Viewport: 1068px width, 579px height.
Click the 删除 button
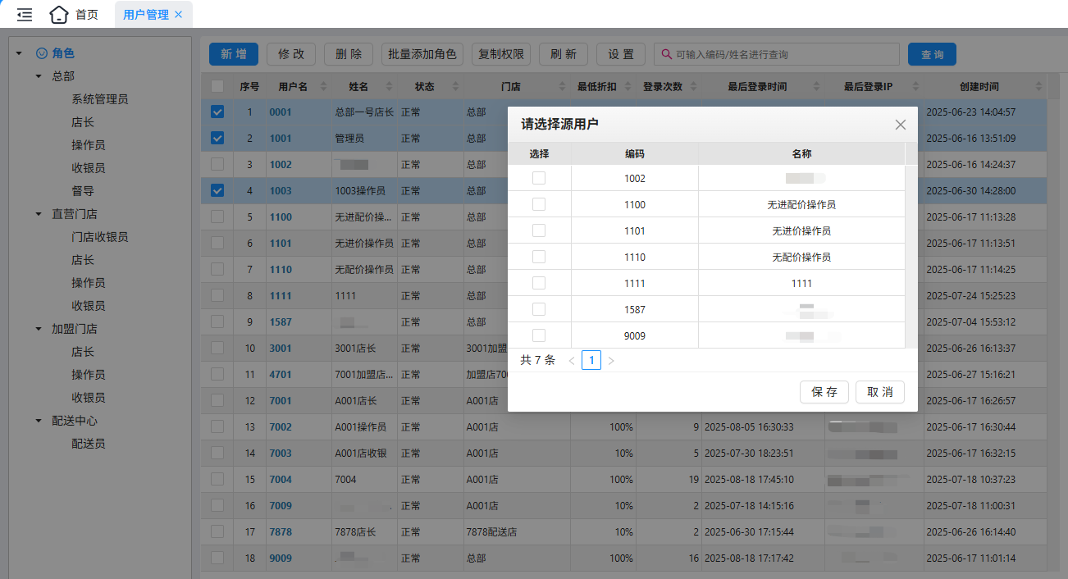pyautogui.click(x=349, y=54)
